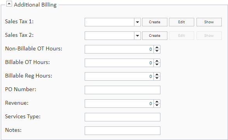The width and height of the screenshot is (228, 140).
Task: Select the Sales Tax 1 combo box field
Action: (x=110, y=22)
